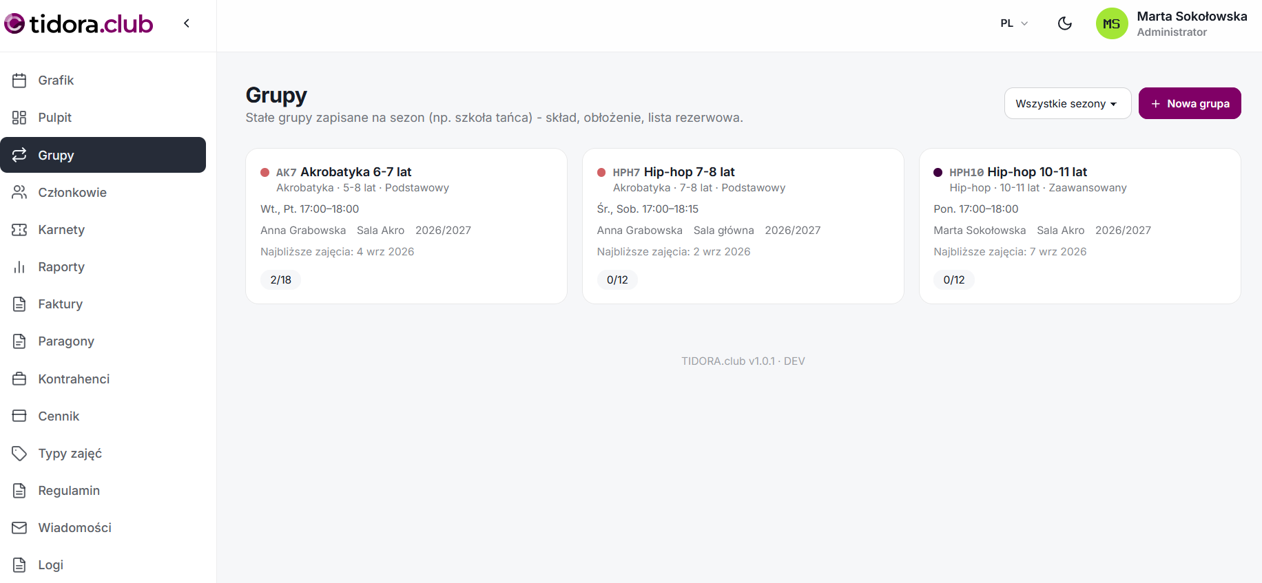1262x583 pixels.
Task: Click the red dot on HPH7 card
Action: 601,173
